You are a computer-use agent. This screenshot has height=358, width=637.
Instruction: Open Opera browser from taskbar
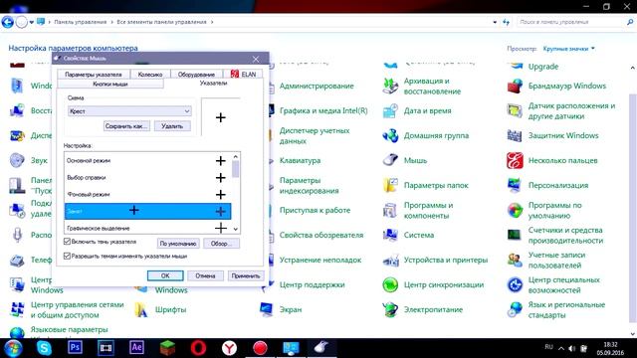pyautogui.click(x=199, y=348)
